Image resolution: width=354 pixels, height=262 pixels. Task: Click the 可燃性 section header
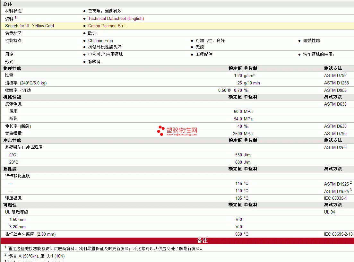[10, 205]
